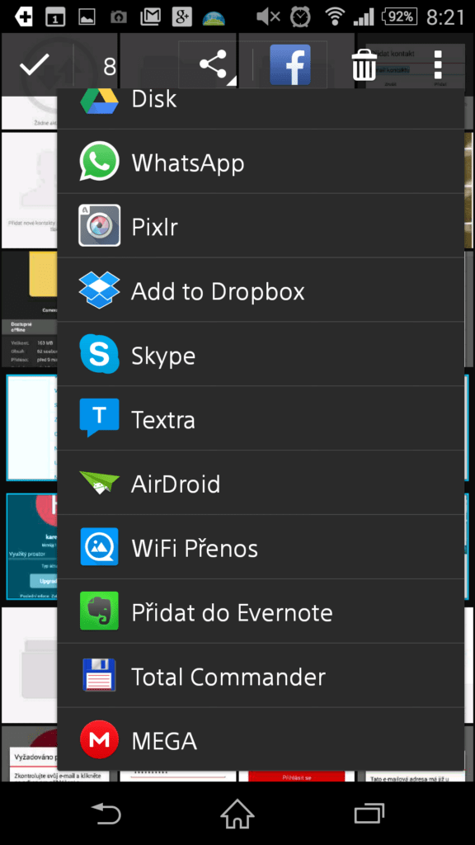This screenshot has width=475, height=845.
Task: Tap the Textra speech bubble icon
Action: click(x=99, y=418)
